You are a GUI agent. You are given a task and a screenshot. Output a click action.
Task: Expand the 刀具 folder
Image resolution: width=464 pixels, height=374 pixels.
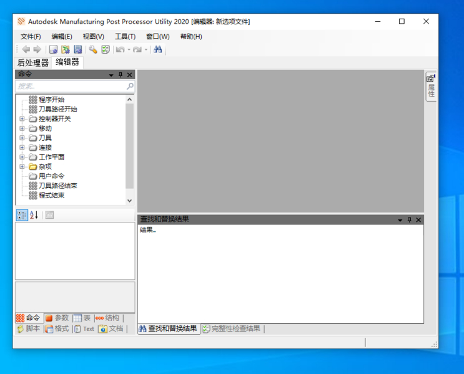[22, 138]
